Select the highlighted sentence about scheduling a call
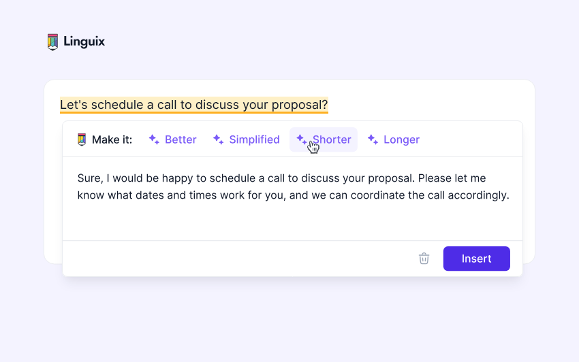The width and height of the screenshot is (579, 362). pyautogui.click(x=193, y=105)
